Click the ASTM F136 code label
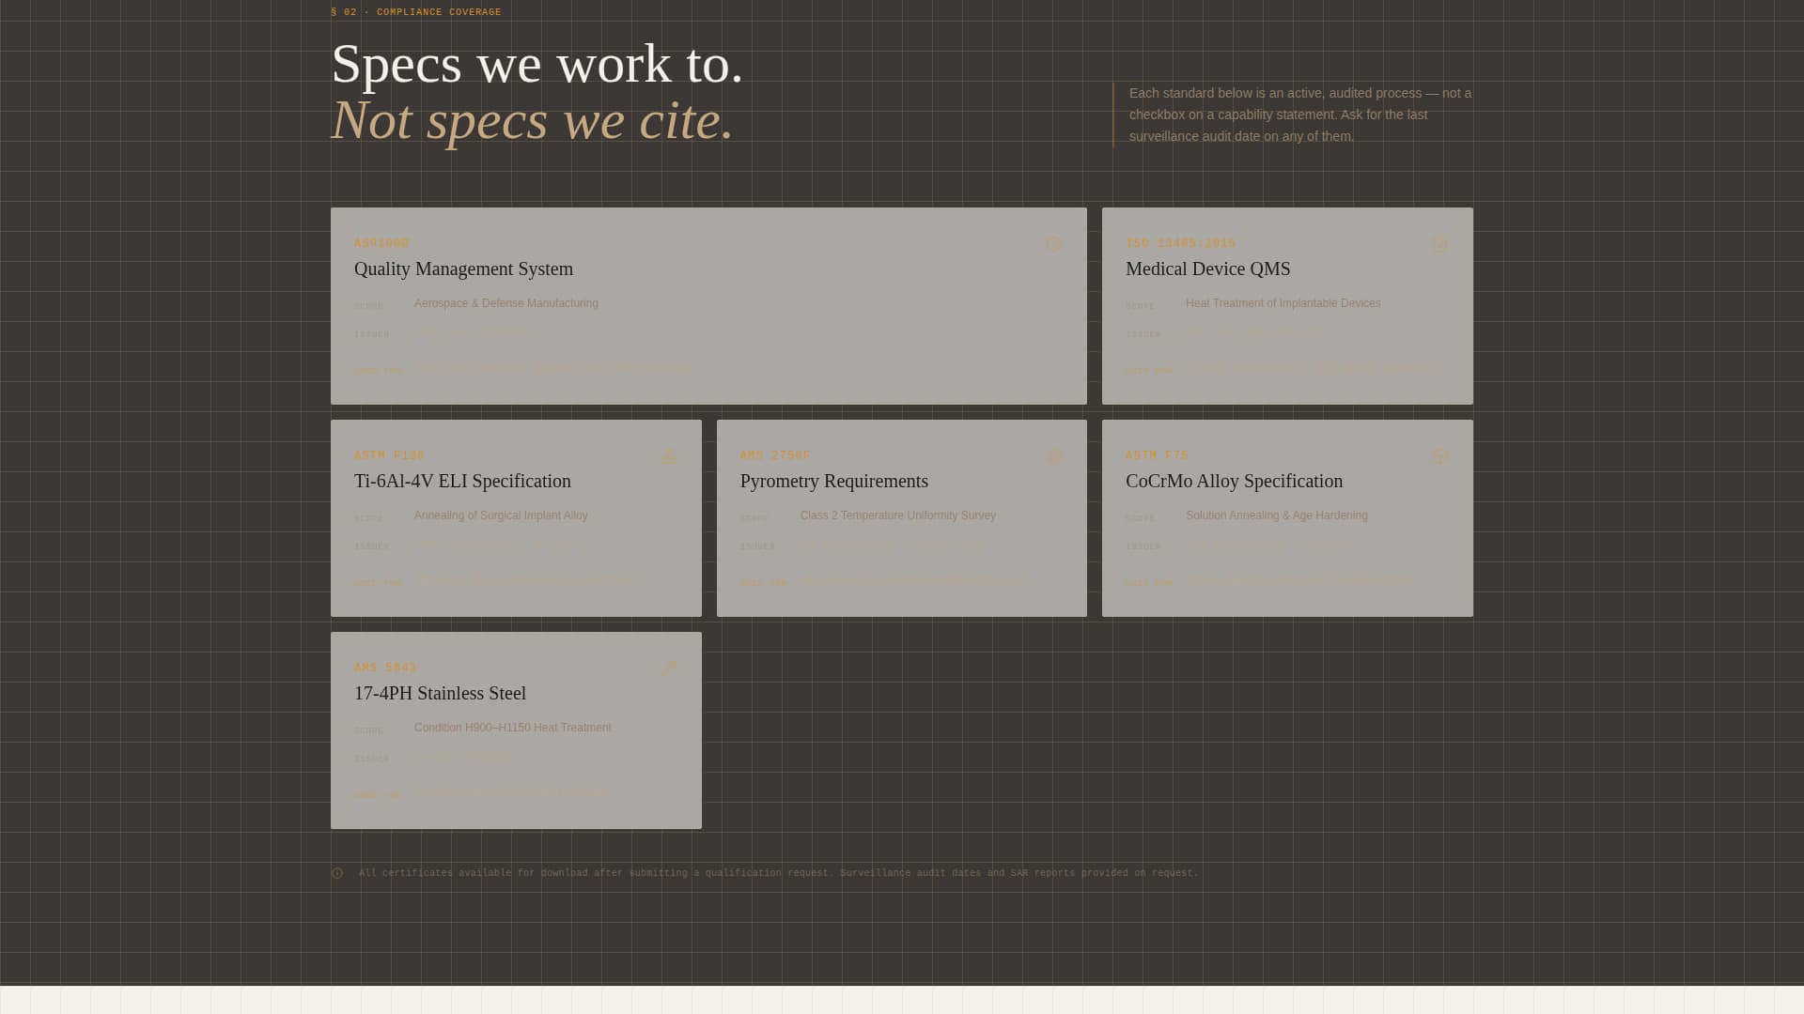Image resolution: width=1804 pixels, height=1014 pixels. [x=389, y=455]
